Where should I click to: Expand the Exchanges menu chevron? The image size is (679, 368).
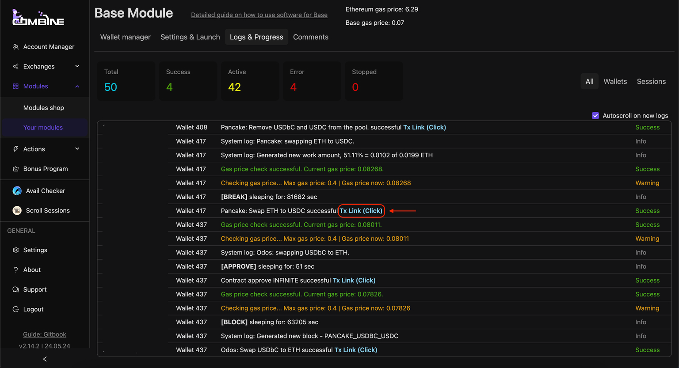pyautogui.click(x=77, y=66)
